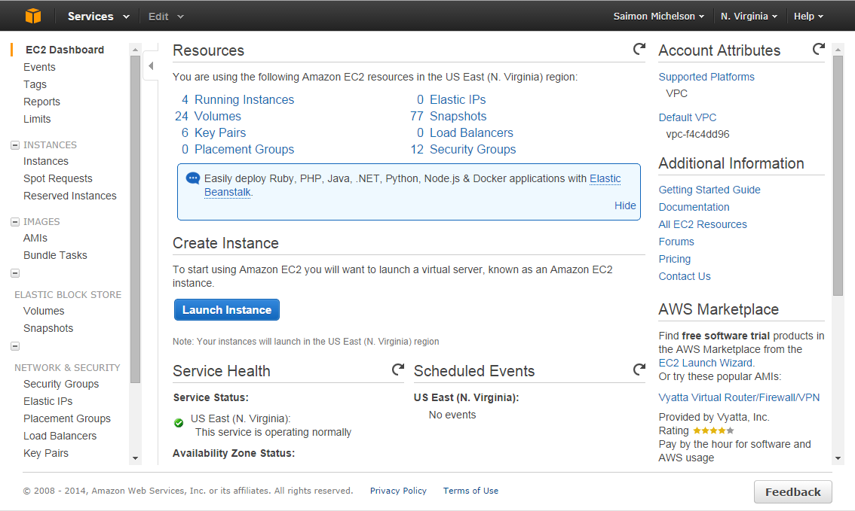
Task: Open the Getting Started Guide
Action: (x=709, y=190)
